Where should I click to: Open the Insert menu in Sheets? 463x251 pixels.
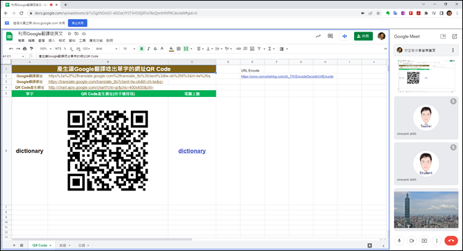pyautogui.click(x=52, y=41)
